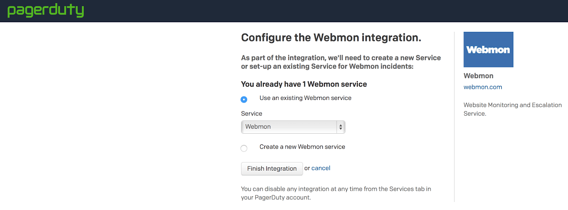This screenshot has height=210, width=568.
Task: Click the PagerDuty logo in header
Action: pos(45,11)
